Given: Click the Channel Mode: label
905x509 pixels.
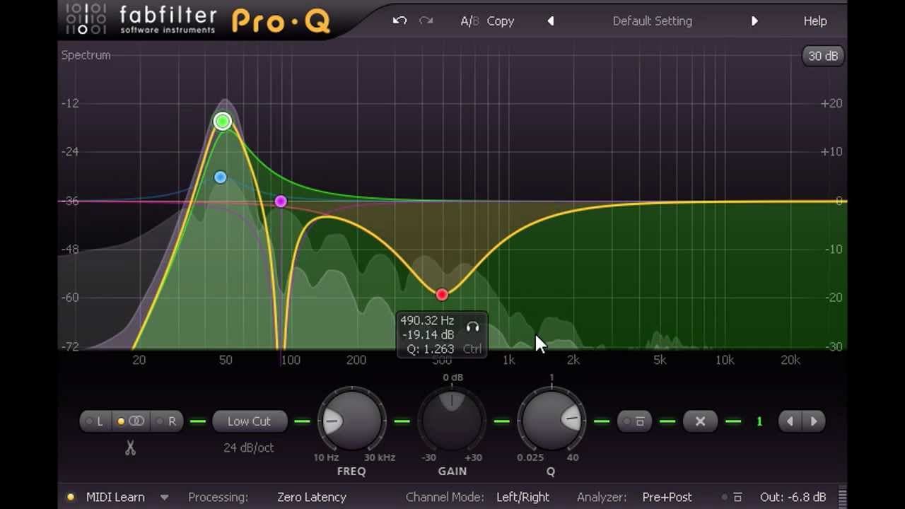Looking at the screenshot, I should pyautogui.click(x=445, y=497).
